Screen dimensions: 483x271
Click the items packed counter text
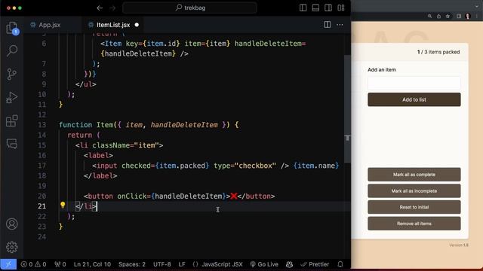[x=438, y=52]
